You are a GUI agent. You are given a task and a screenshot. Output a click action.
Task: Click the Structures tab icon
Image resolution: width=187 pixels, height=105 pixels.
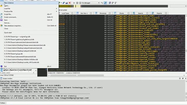click(x=96, y=13)
